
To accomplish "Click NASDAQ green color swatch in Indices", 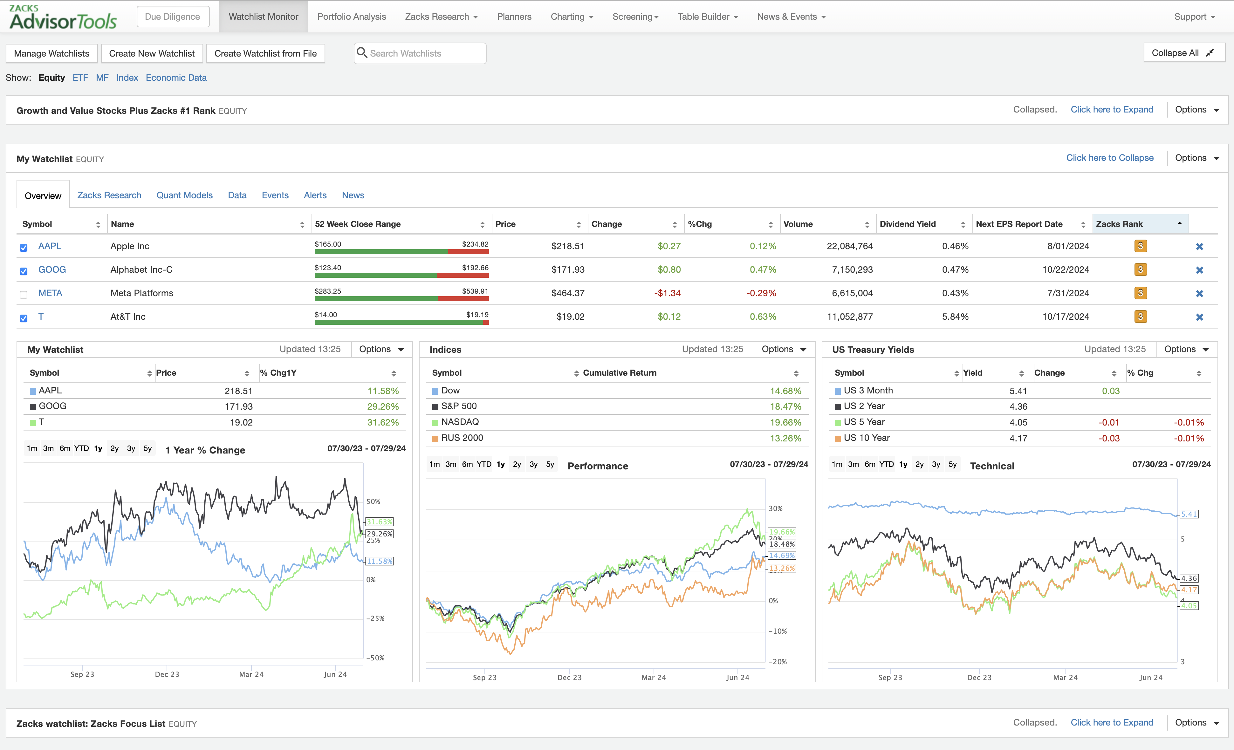I will 435,423.
